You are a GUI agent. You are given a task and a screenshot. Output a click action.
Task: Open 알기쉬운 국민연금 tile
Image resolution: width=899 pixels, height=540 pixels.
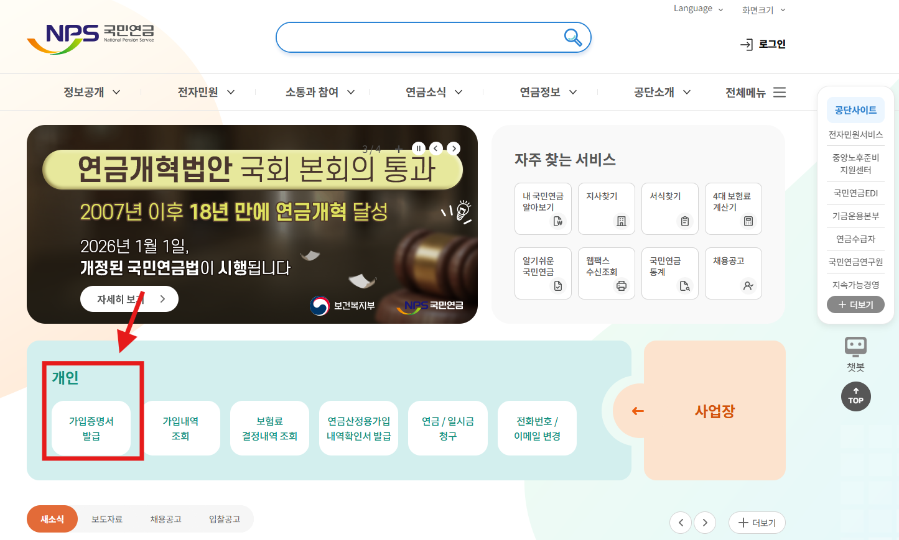point(543,273)
